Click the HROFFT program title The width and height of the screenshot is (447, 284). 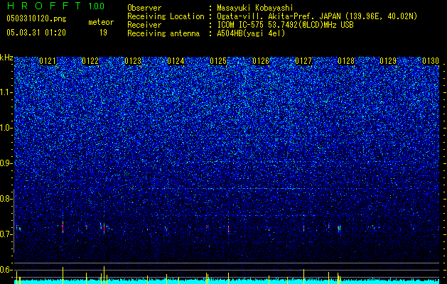pyautogui.click(x=44, y=6)
